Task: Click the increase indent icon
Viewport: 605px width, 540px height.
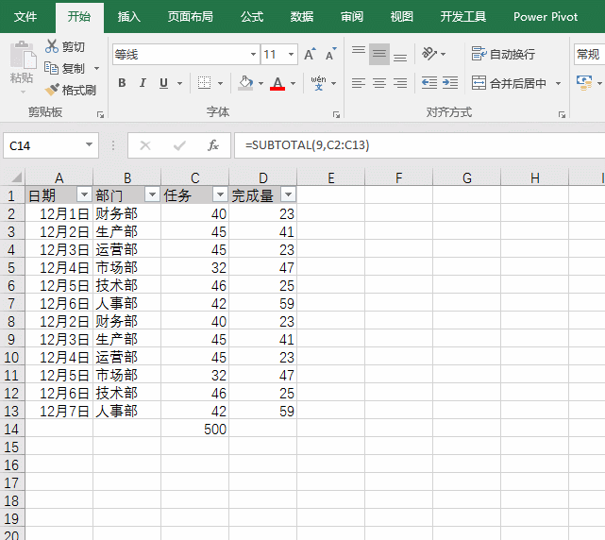Action: click(450, 83)
